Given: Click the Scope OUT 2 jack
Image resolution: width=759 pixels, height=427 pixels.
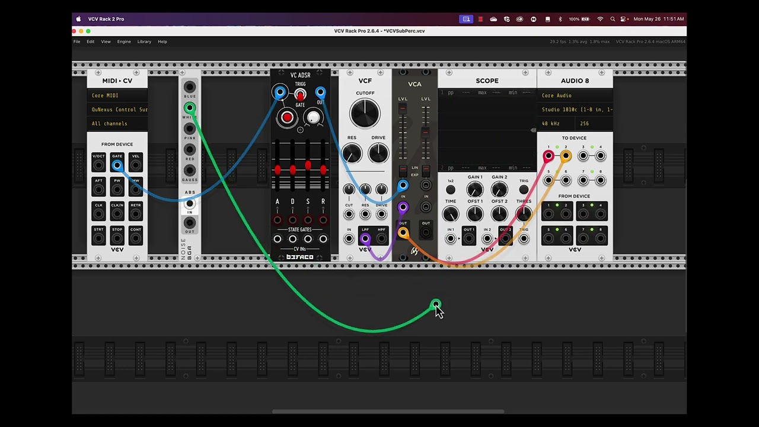Looking at the screenshot, I should pyautogui.click(x=505, y=239).
